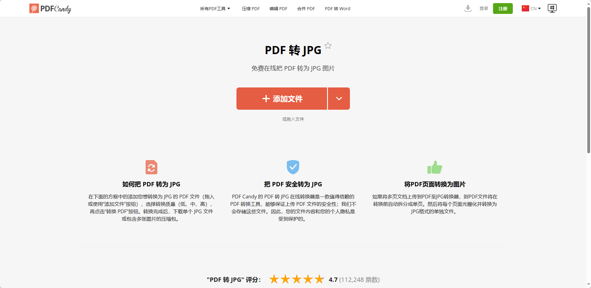
Task: Click the China flag icon
Action: coord(525,8)
